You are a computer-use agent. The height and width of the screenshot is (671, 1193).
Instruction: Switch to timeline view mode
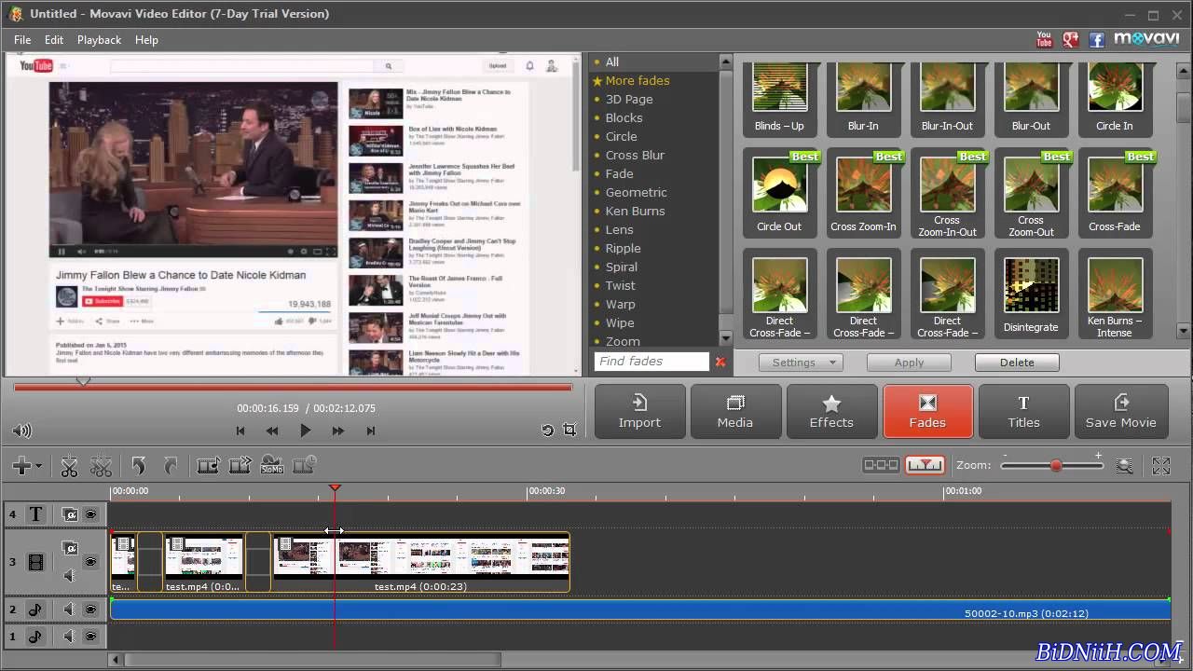pyautogui.click(x=925, y=465)
